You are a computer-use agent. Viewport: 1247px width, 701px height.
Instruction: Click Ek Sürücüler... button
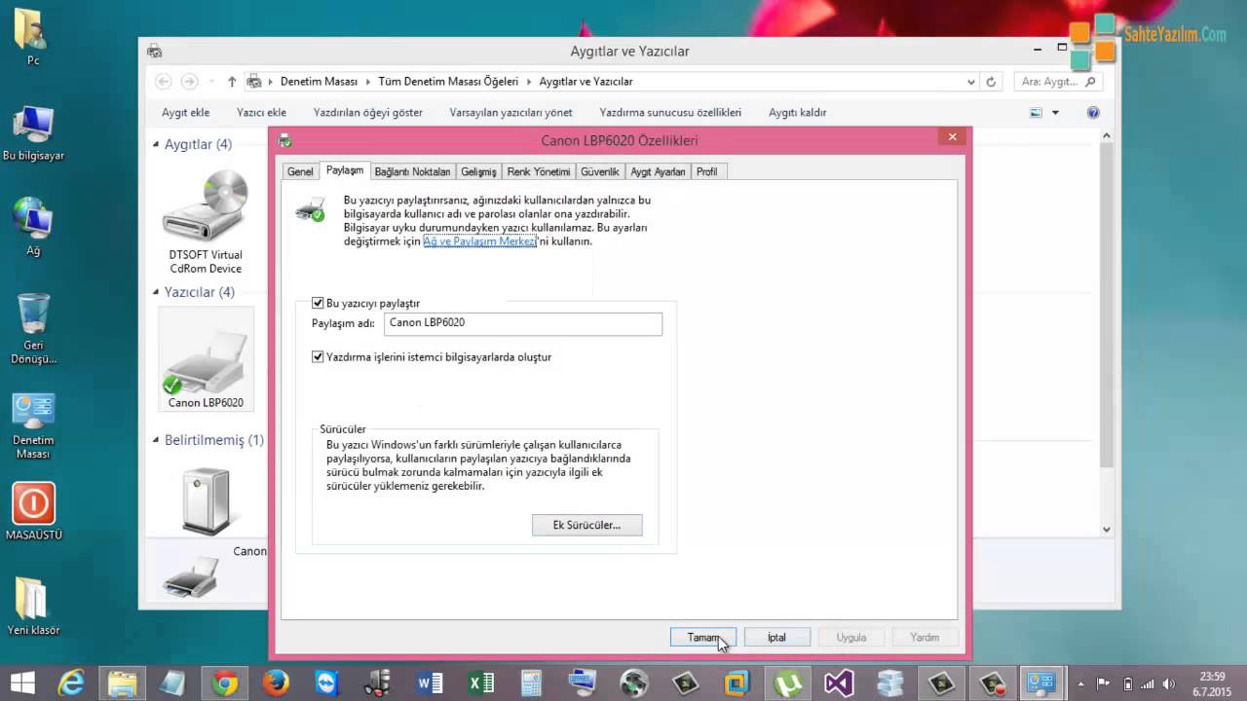[586, 525]
